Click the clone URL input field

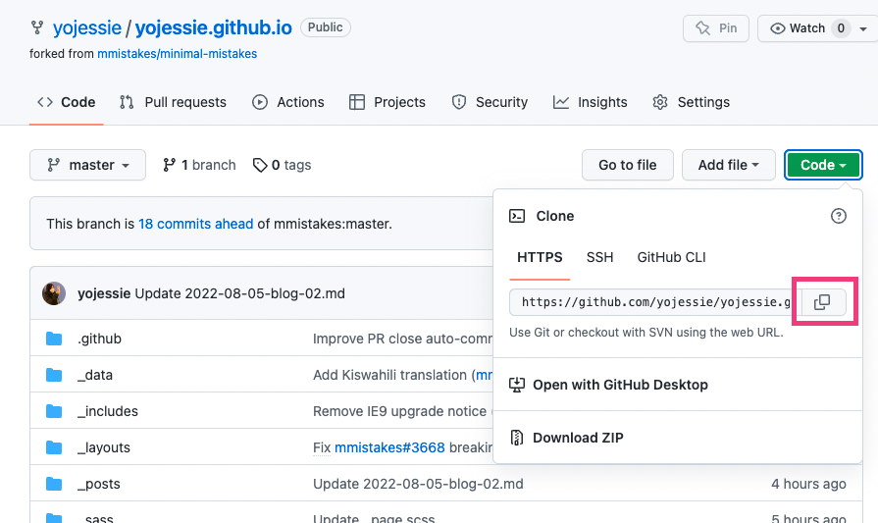click(655, 302)
